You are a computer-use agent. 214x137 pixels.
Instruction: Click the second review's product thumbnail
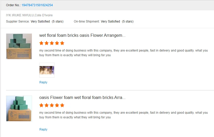19,108
